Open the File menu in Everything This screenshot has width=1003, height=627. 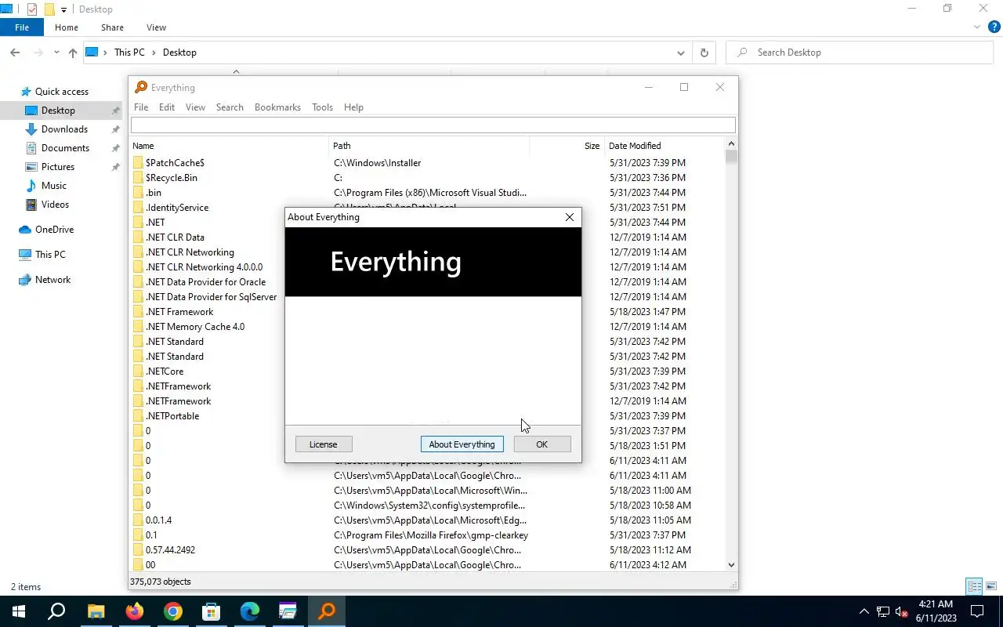click(141, 107)
